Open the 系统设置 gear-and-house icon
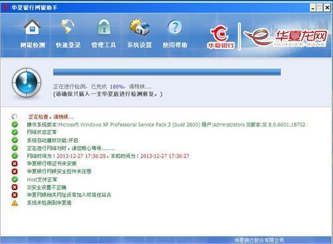 139,27
